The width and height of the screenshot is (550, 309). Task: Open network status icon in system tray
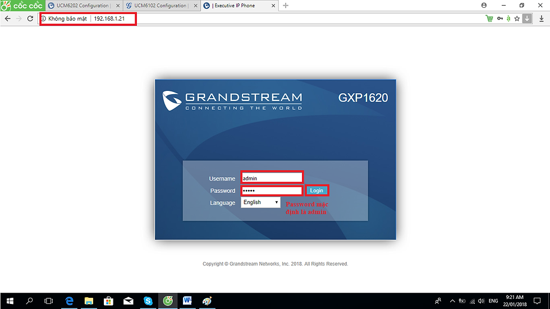coord(462,301)
